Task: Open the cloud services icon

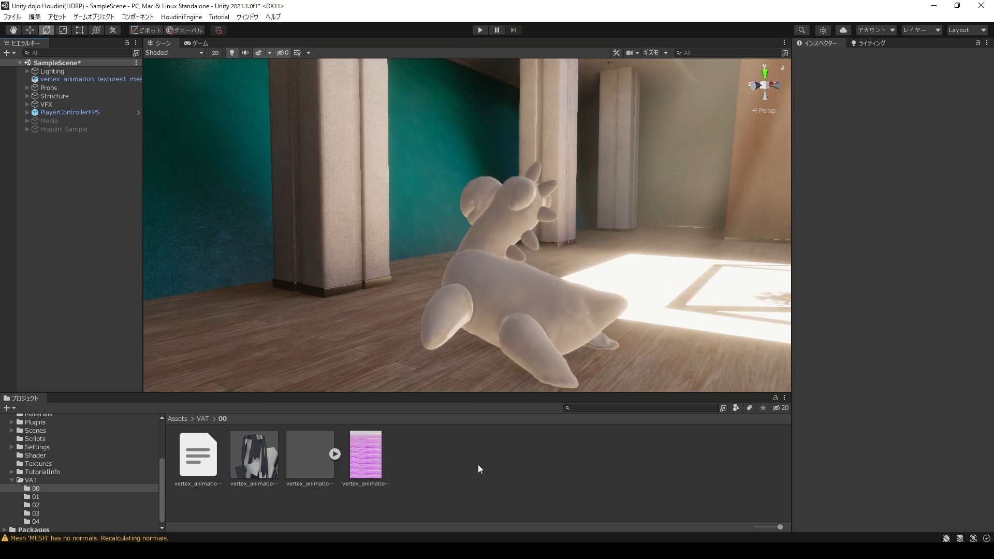Action: point(843,30)
